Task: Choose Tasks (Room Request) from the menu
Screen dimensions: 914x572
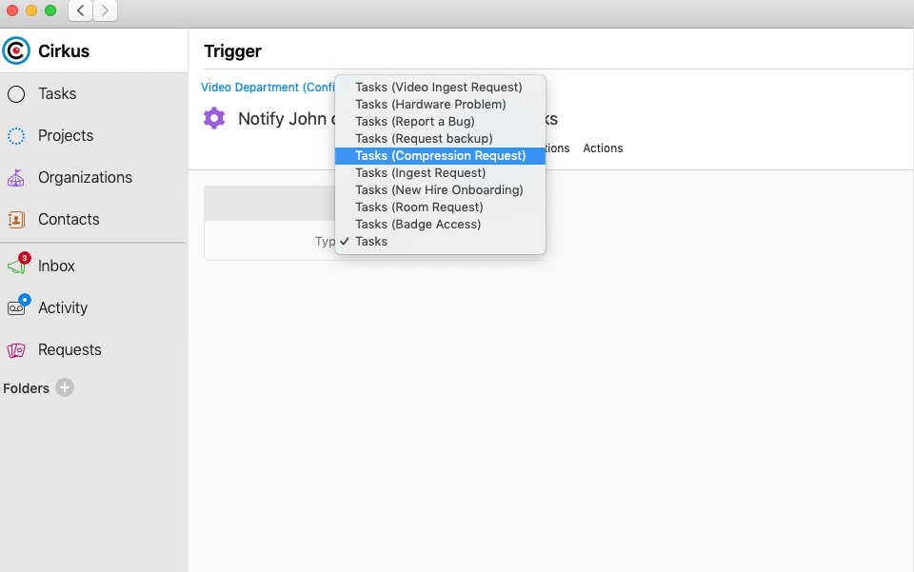Action: click(x=417, y=207)
